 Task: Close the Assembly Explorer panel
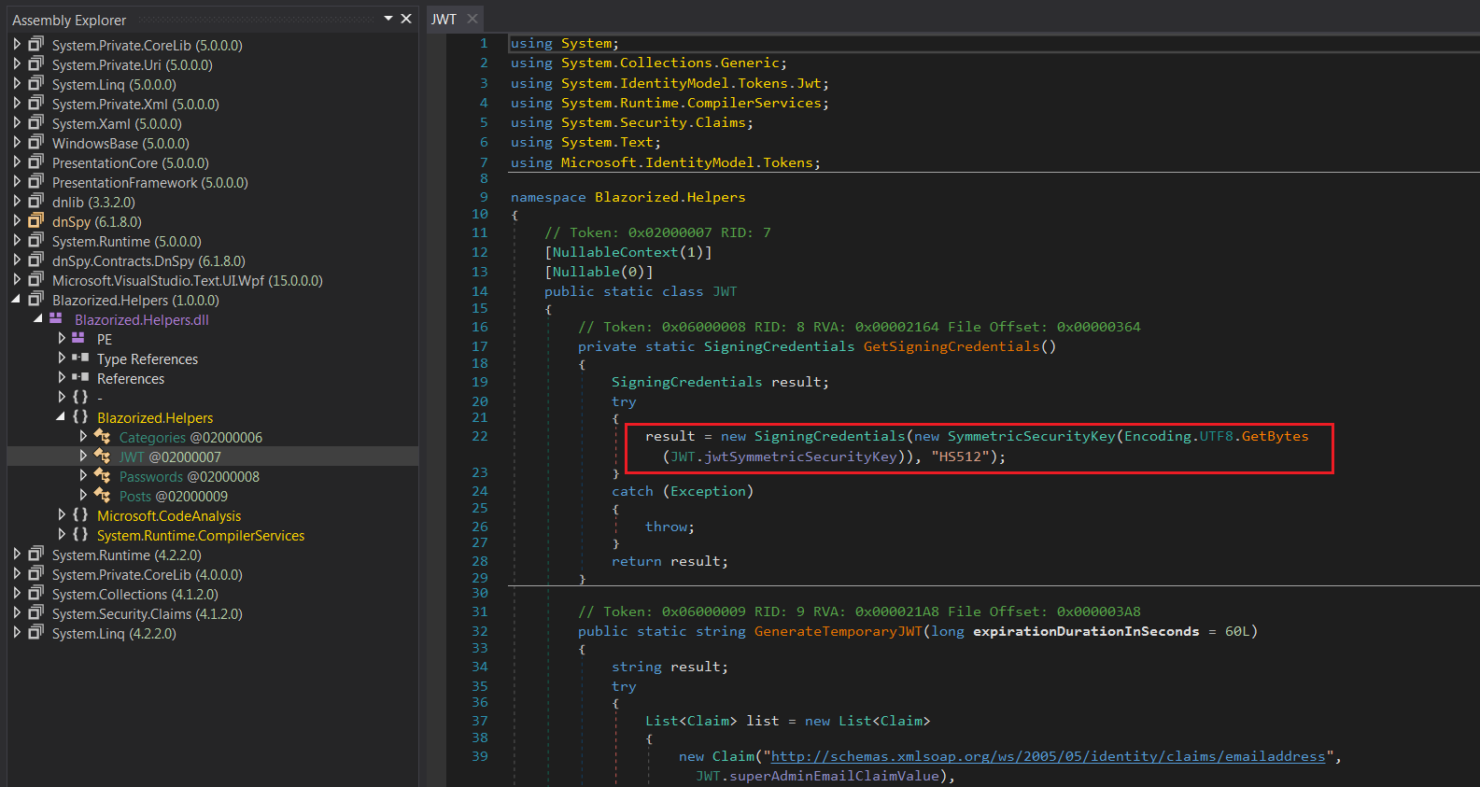coord(406,19)
